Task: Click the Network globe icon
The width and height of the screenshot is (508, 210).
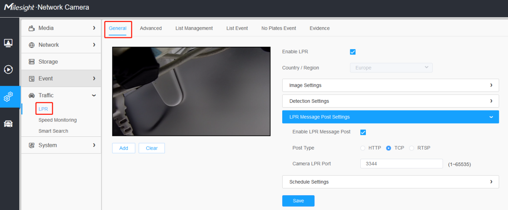Action: click(32, 45)
